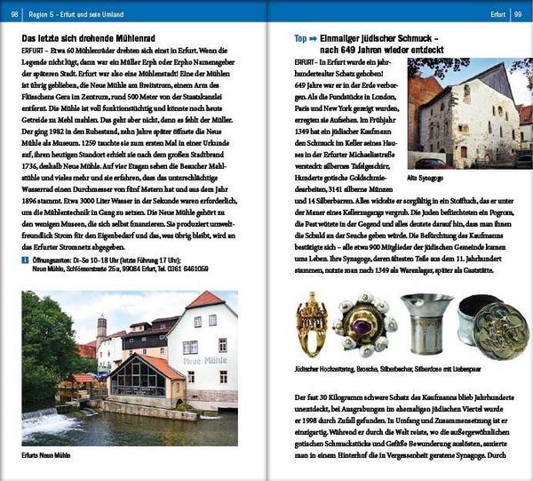Image resolution: width=533 pixels, height=481 pixels.
Task: Select the brooch with purple stone
Action: [364, 325]
